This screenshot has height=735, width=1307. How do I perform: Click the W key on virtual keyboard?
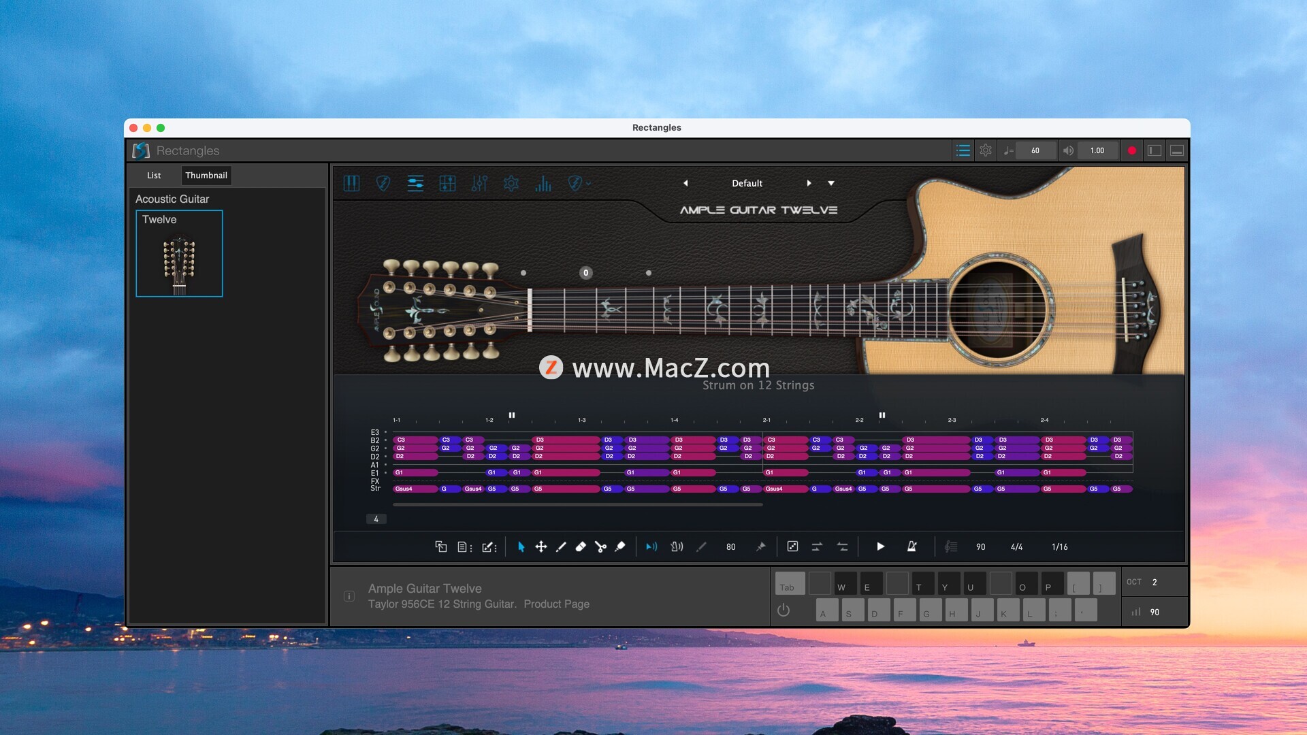click(845, 583)
